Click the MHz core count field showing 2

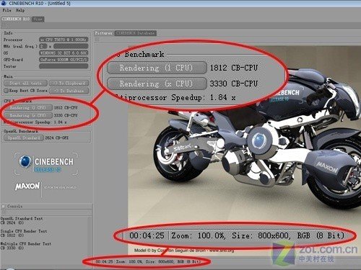(43, 46)
